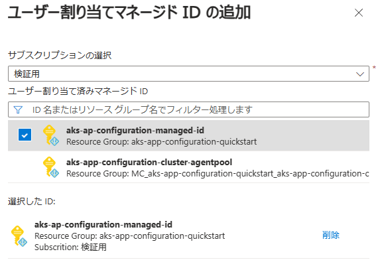
Task: Click the 選択した ID: heading
Action: (32, 202)
